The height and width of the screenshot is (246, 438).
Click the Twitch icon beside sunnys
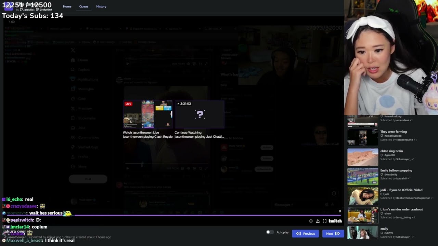coord(382,233)
